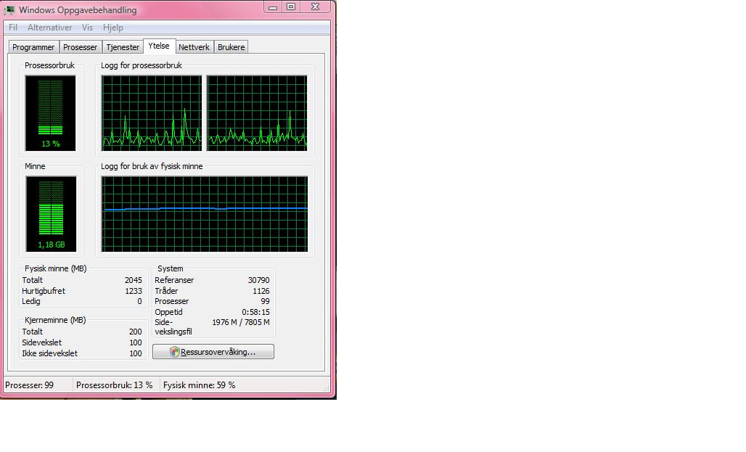This screenshot has height=452, width=746.
Task: Click the System Prosesser value 99
Action: [x=265, y=301]
